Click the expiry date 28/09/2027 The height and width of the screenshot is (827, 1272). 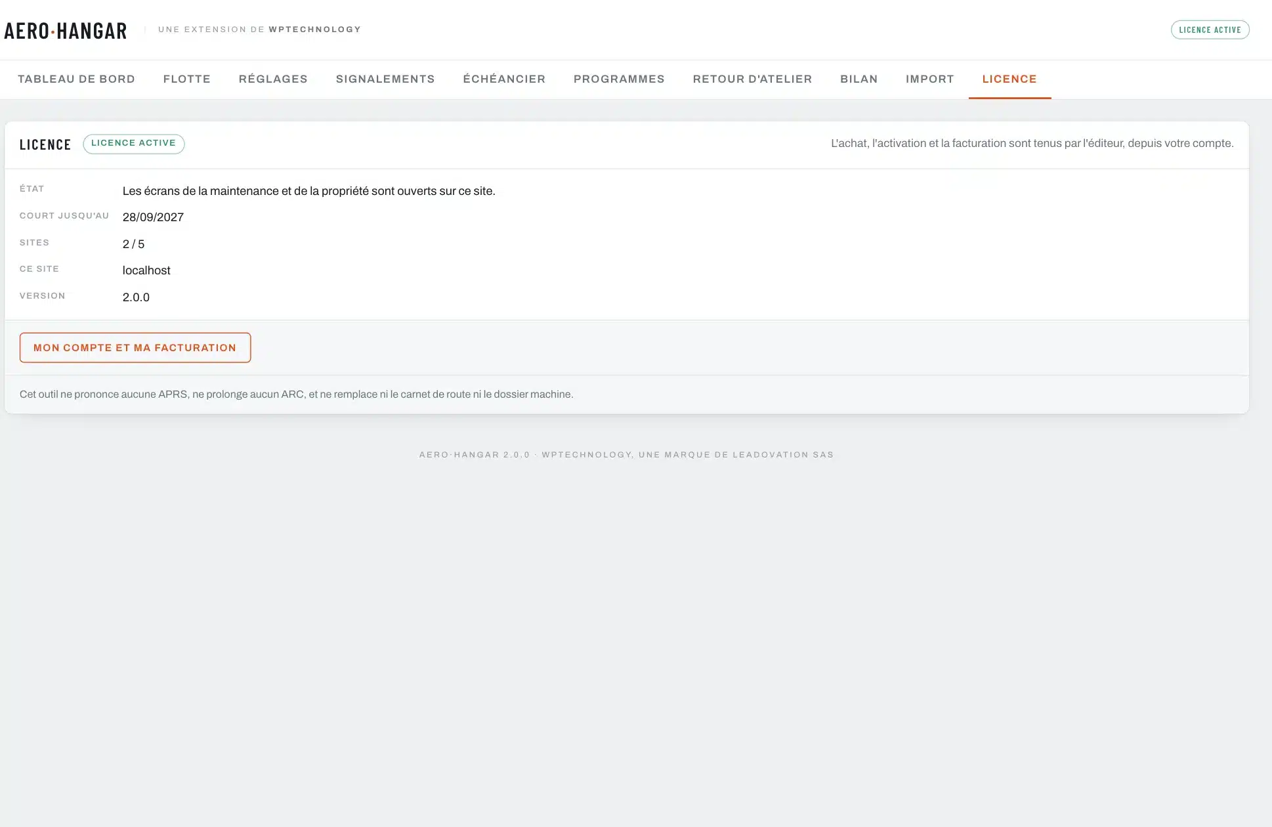coord(153,217)
